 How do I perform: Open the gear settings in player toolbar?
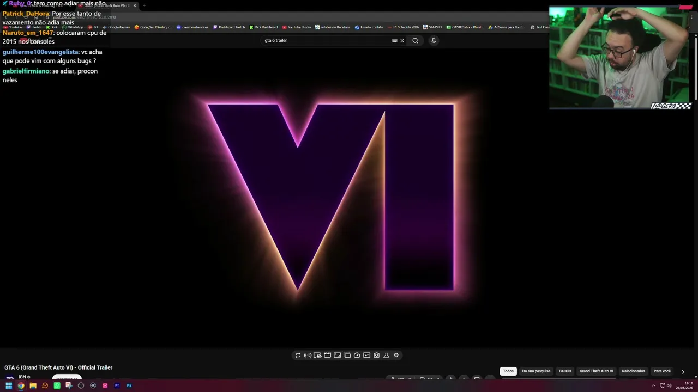(x=396, y=355)
